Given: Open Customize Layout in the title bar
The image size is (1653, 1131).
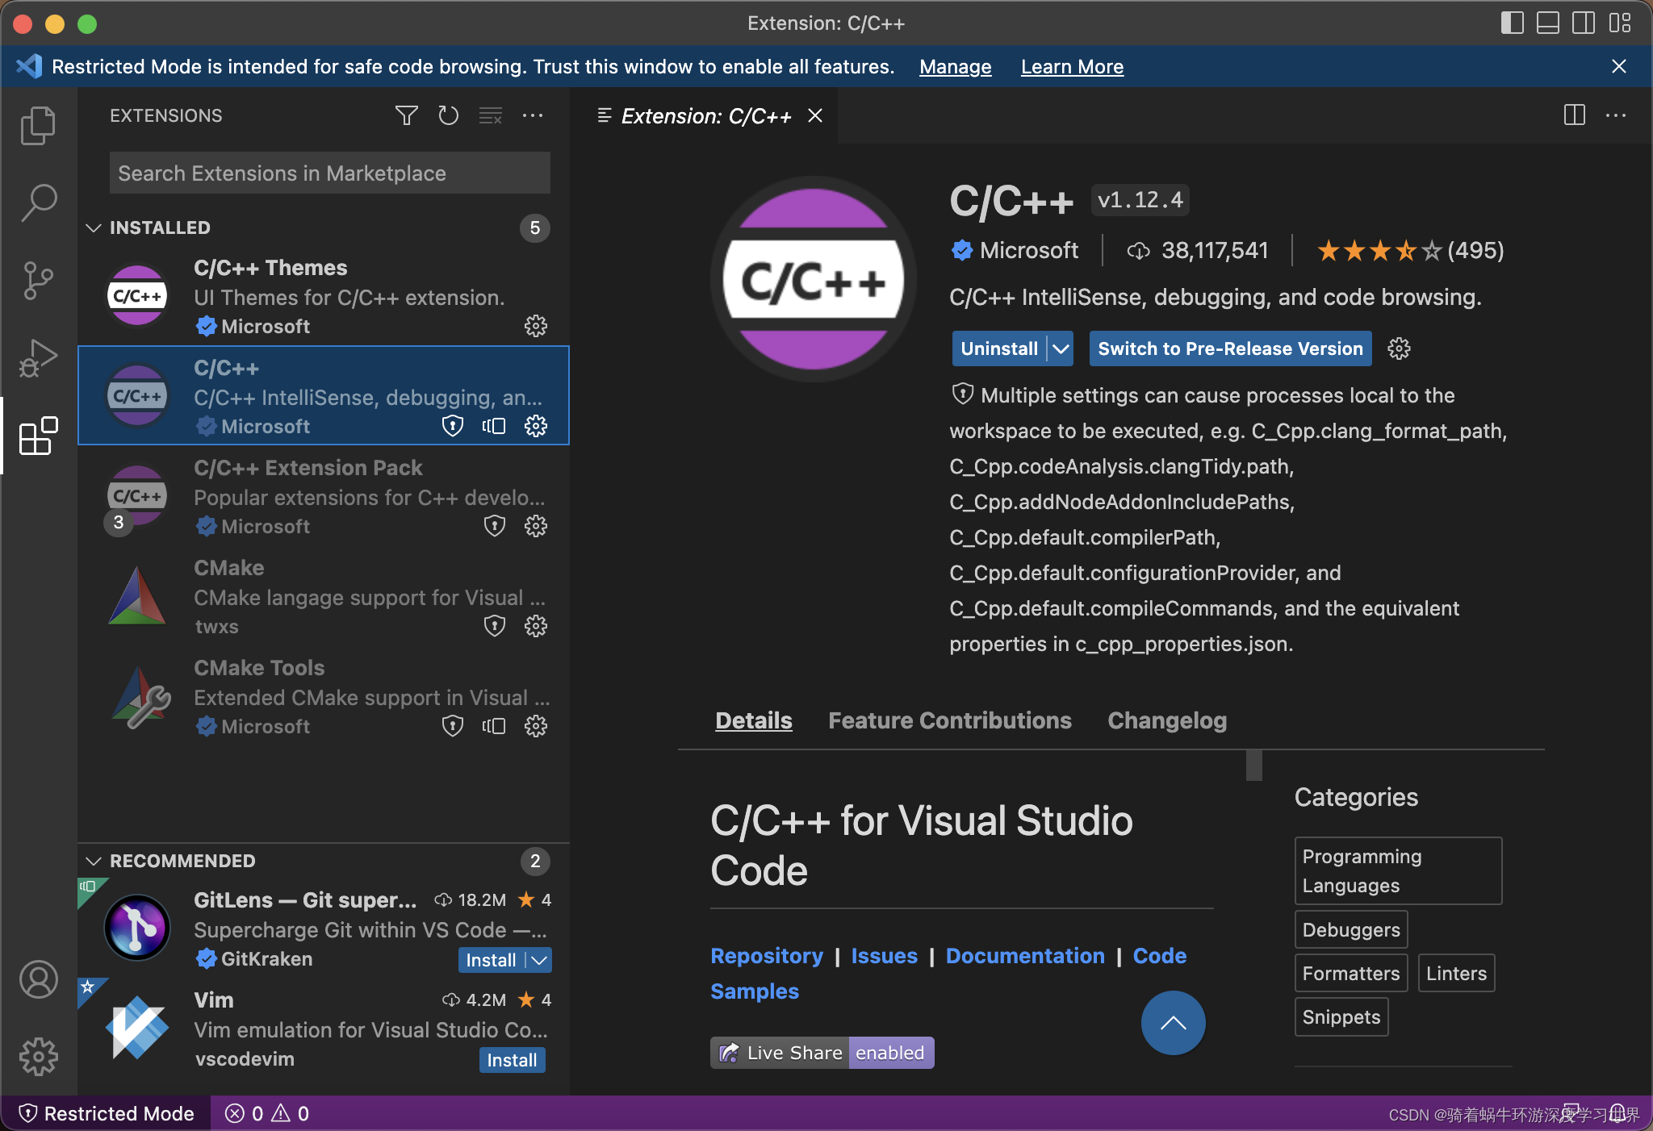Looking at the screenshot, I should pyautogui.click(x=1619, y=23).
